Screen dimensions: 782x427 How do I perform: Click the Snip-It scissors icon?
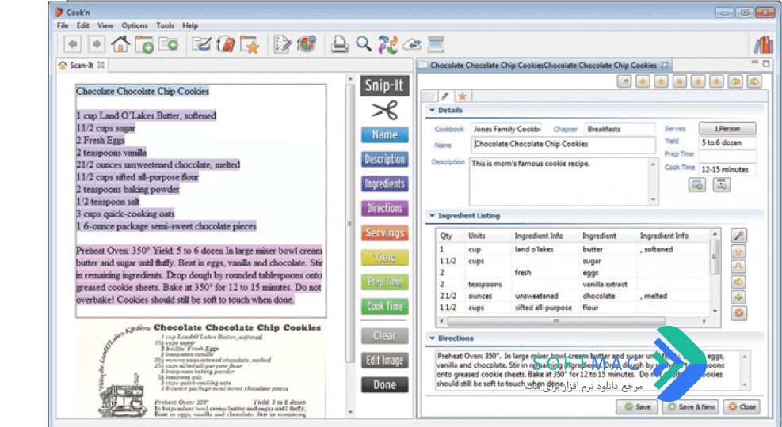click(384, 111)
